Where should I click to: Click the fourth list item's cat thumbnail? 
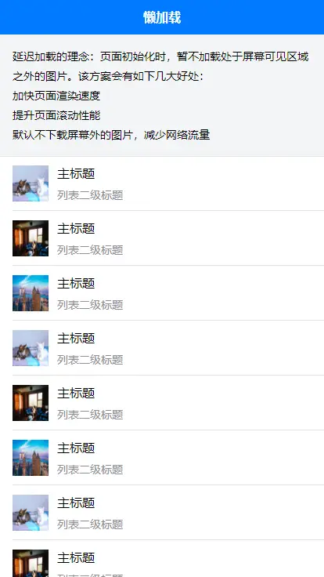(x=31, y=348)
